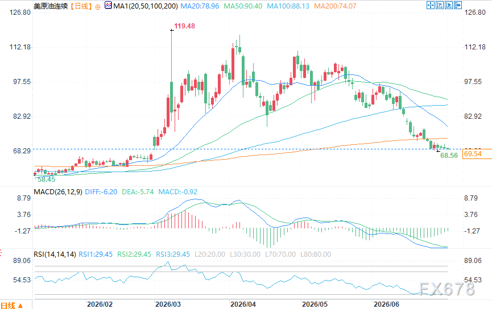The height and width of the screenshot is (309, 492).
Task: Open MA1(20,50,100,200) indicator settings
Action: pyautogui.click(x=146, y=6)
